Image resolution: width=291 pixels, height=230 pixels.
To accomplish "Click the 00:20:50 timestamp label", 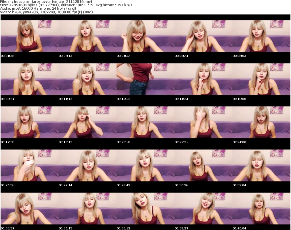I will (x=123, y=142).
